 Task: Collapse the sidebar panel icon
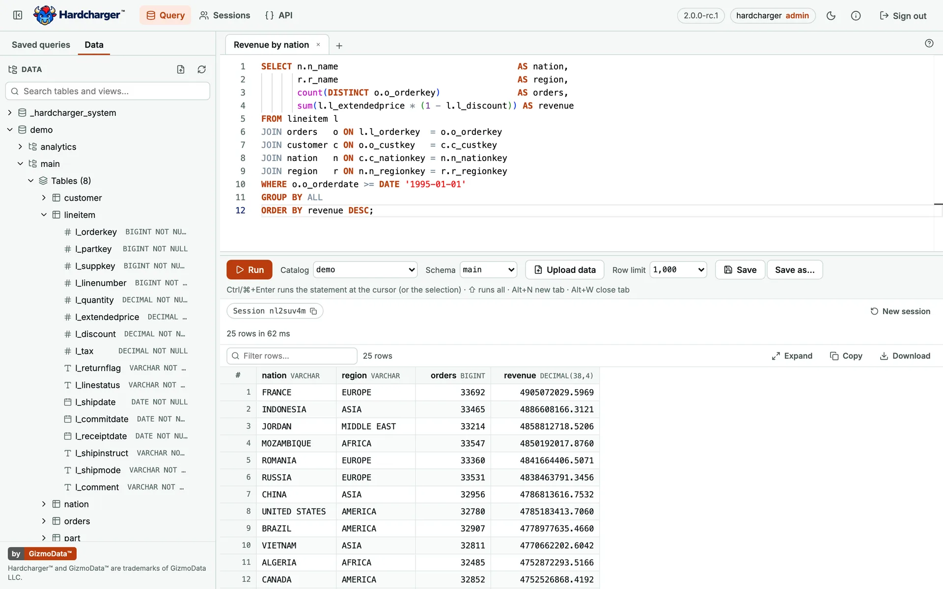click(18, 15)
